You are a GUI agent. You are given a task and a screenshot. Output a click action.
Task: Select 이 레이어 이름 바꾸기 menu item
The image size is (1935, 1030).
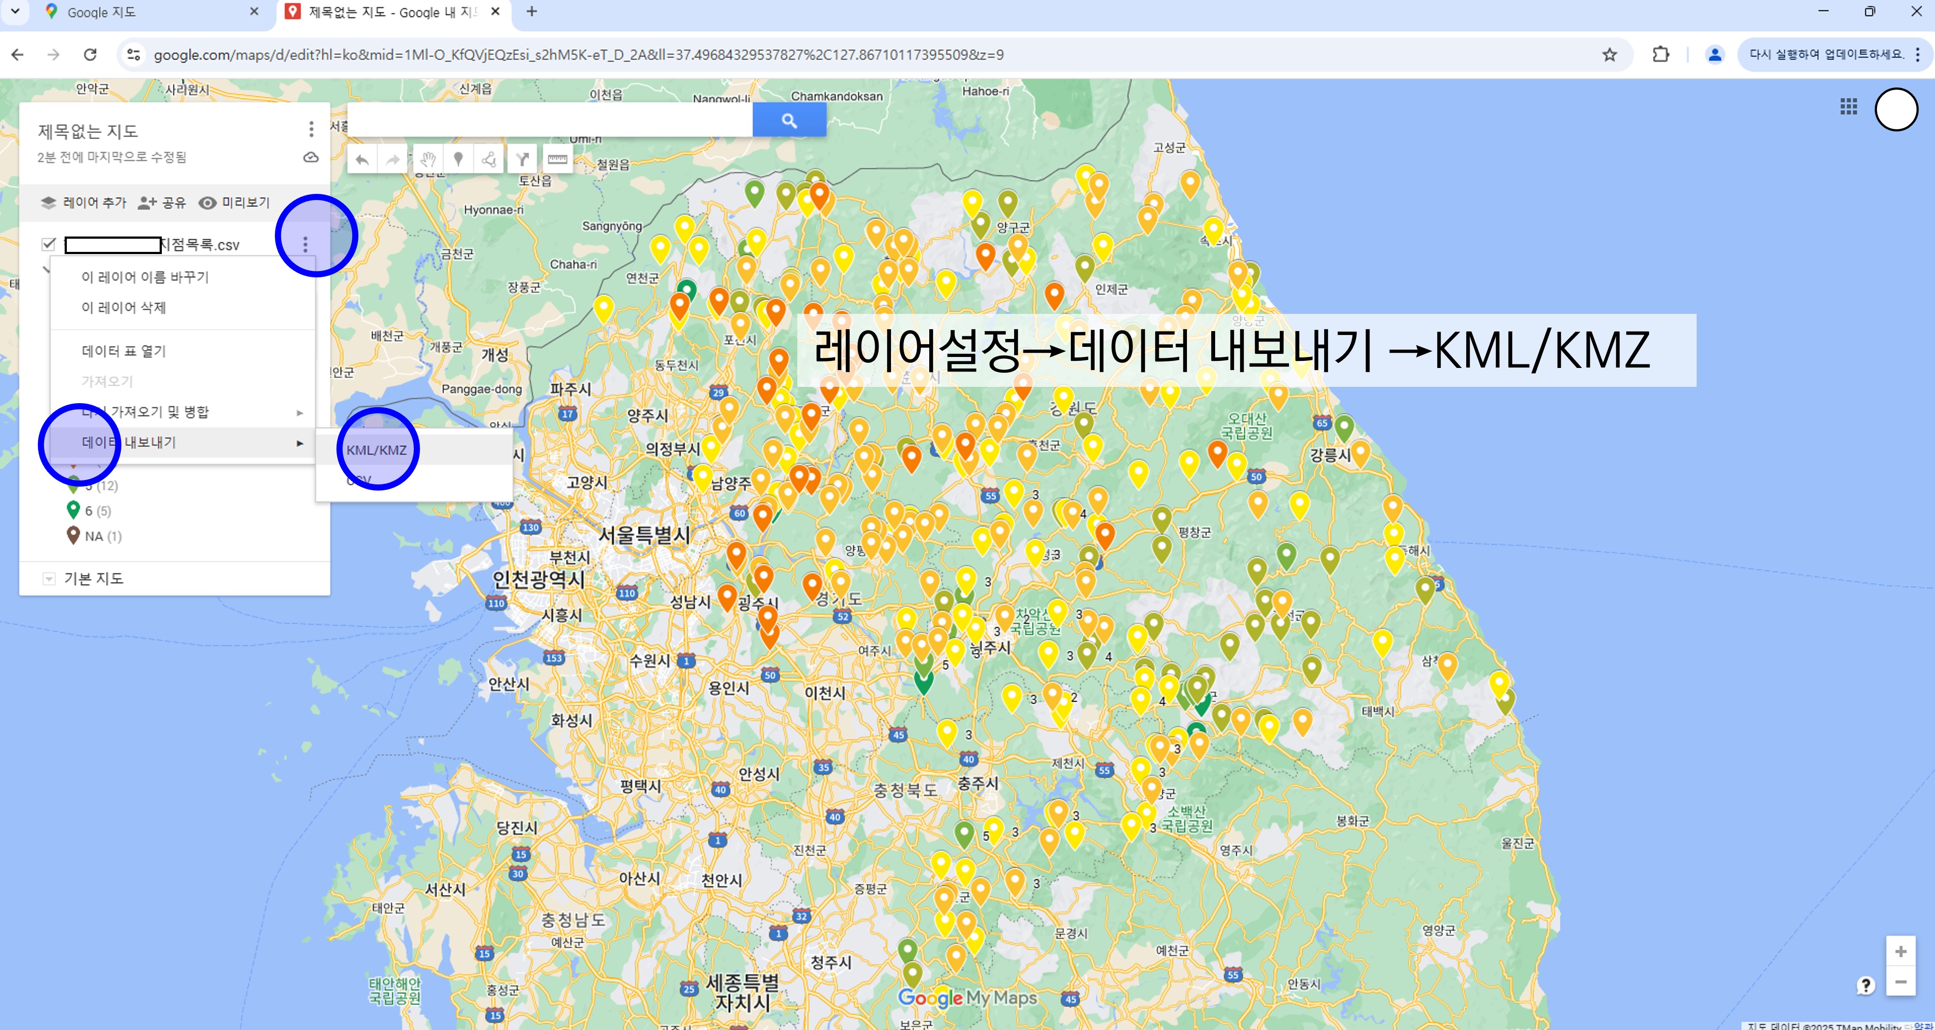click(x=145, y=277)
